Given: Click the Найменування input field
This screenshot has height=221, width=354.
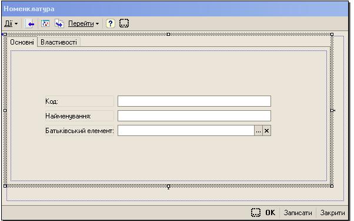Looking at the screenshot, I should (x=194, y=115).
